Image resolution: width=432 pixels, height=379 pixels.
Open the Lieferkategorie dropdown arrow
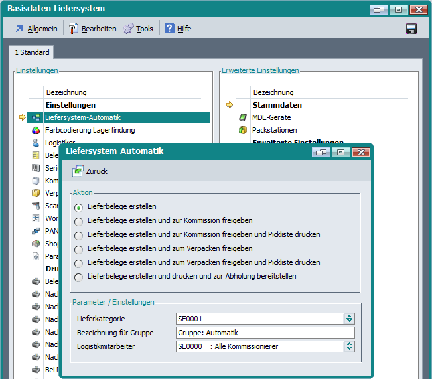349,319
